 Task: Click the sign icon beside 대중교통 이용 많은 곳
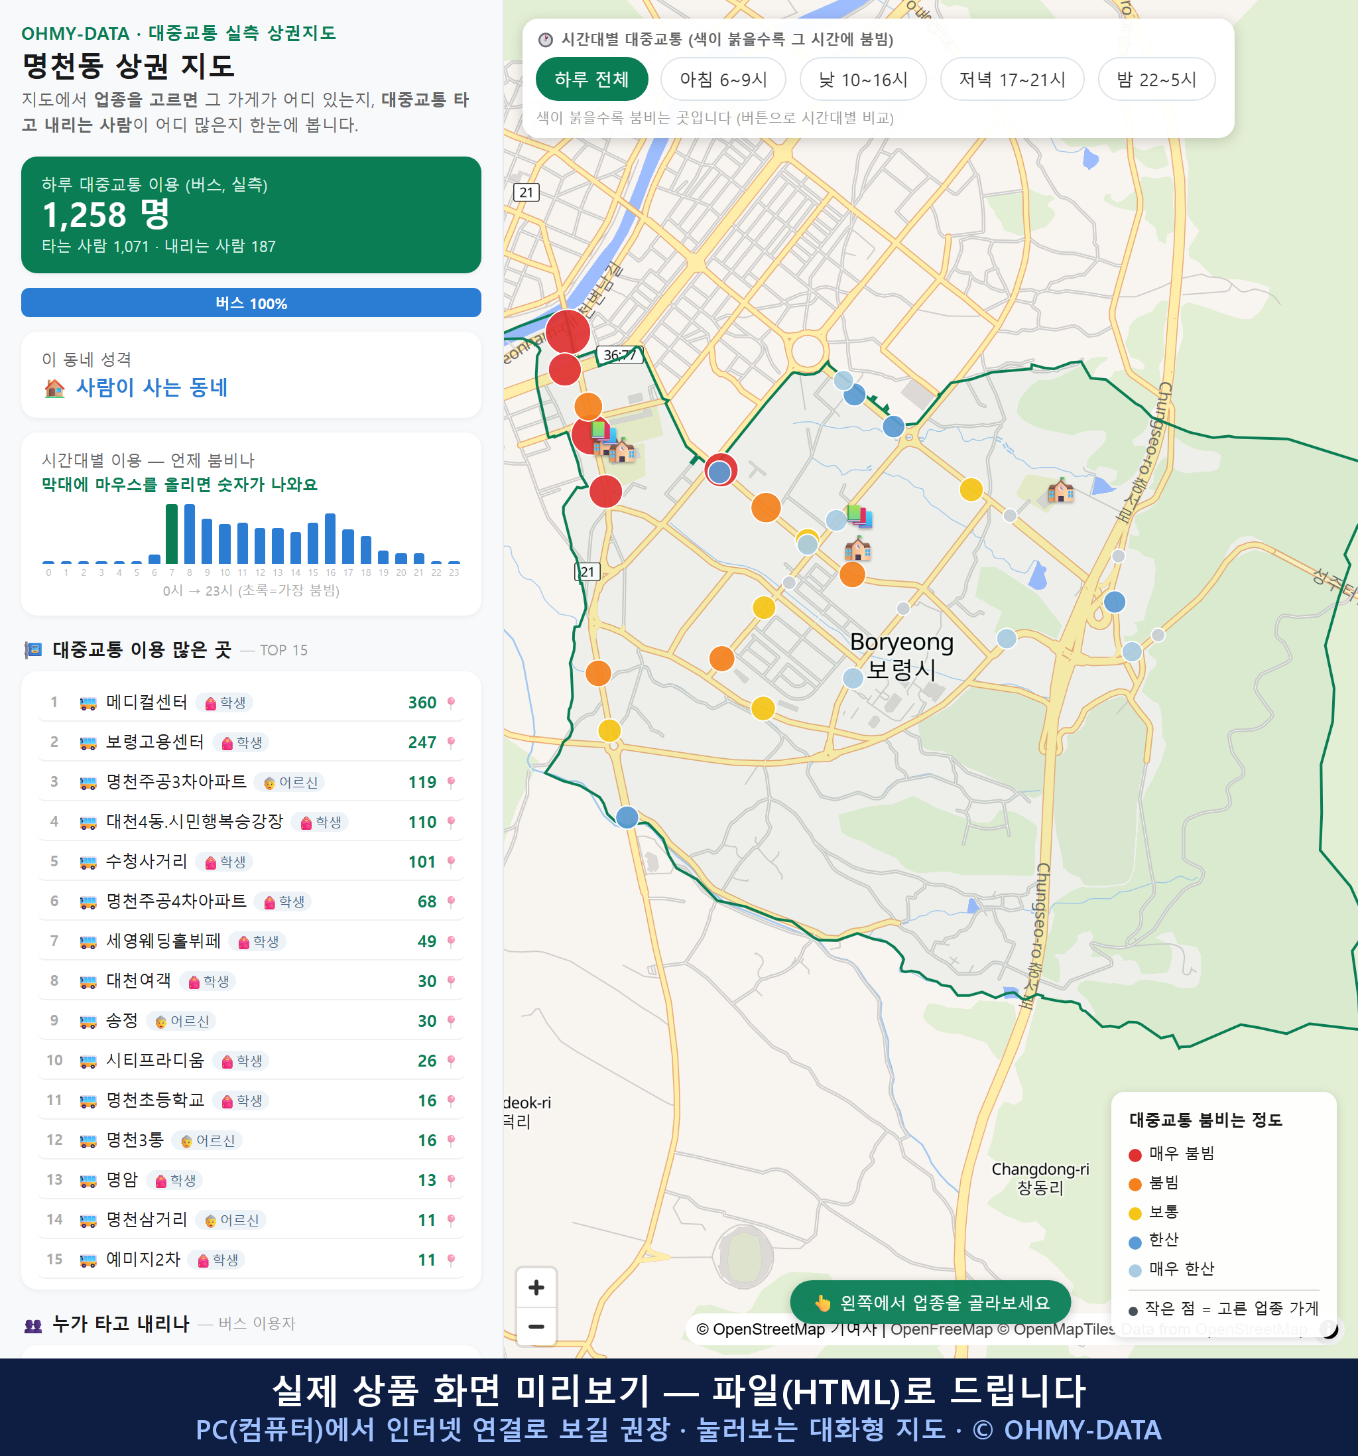click(x=33, y=649)
